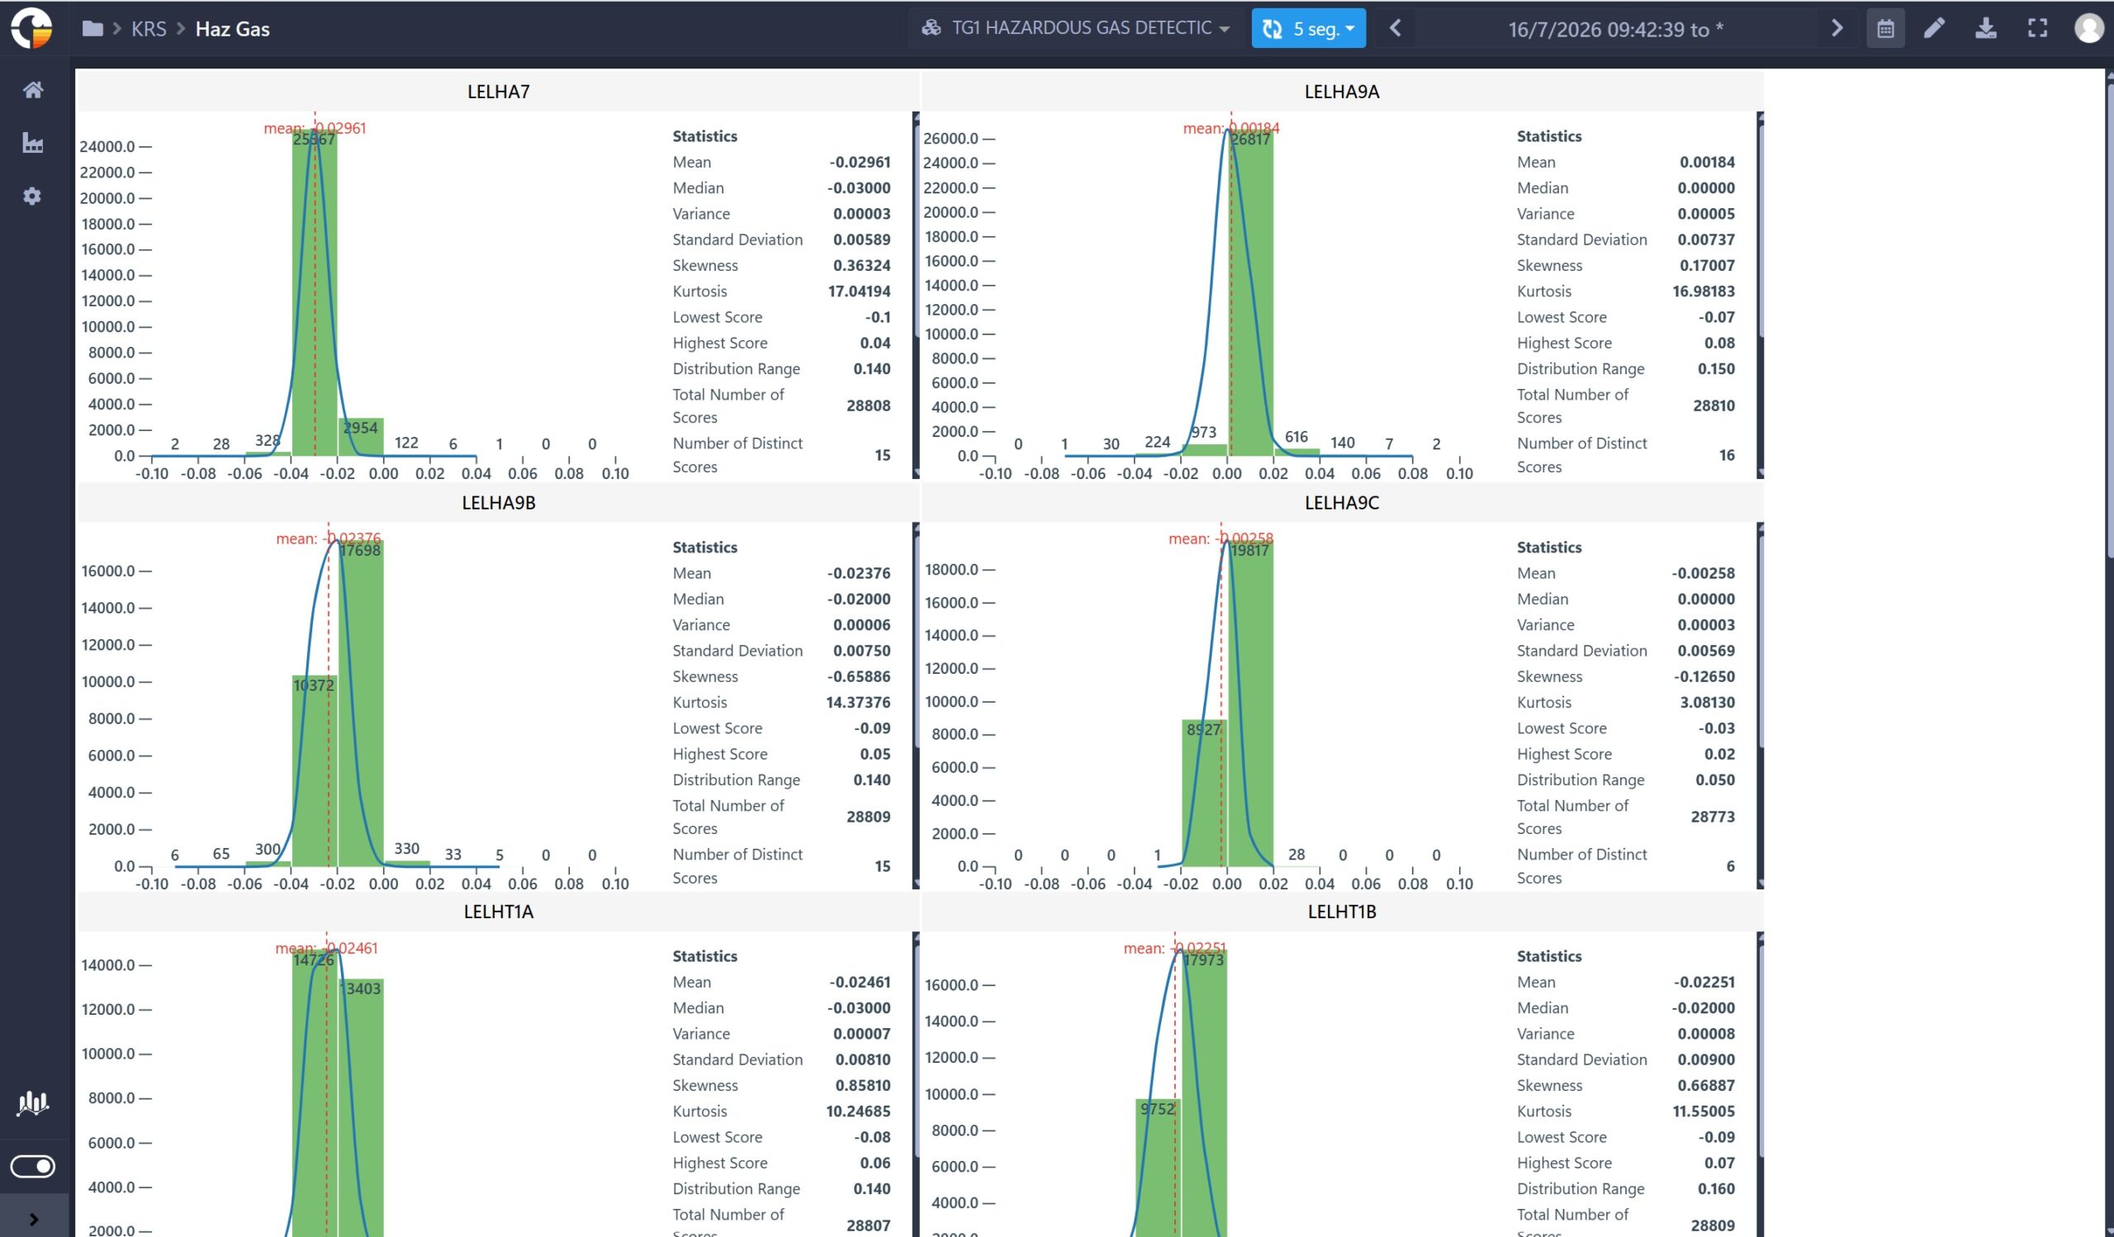
Task: Enter fullscreen mode using the expand icon
Action: 2038,29
